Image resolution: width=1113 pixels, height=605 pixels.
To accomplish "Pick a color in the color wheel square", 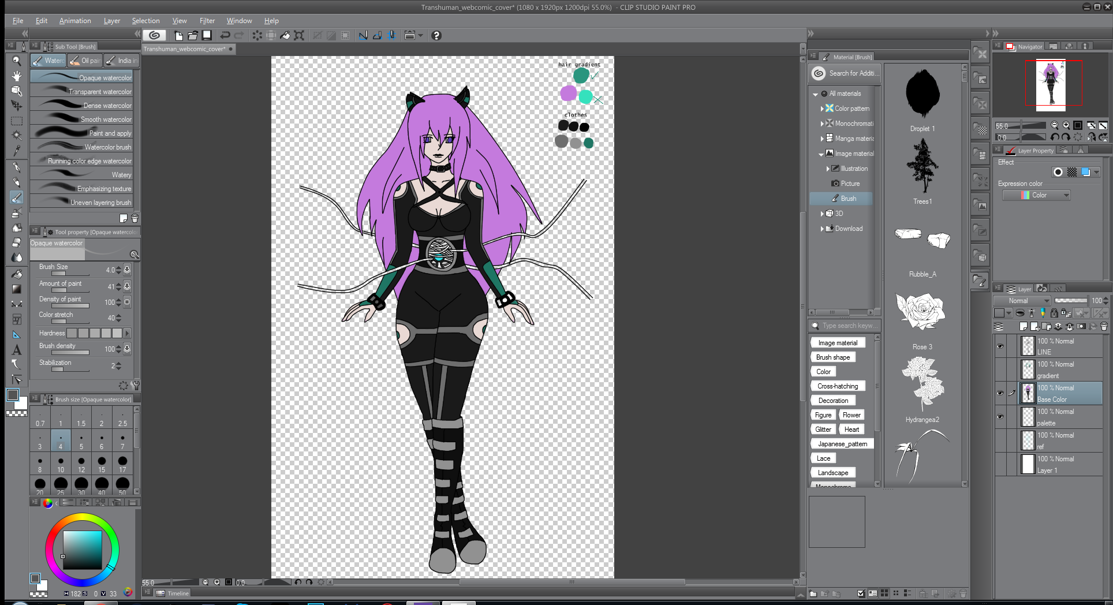I will 83,550.
